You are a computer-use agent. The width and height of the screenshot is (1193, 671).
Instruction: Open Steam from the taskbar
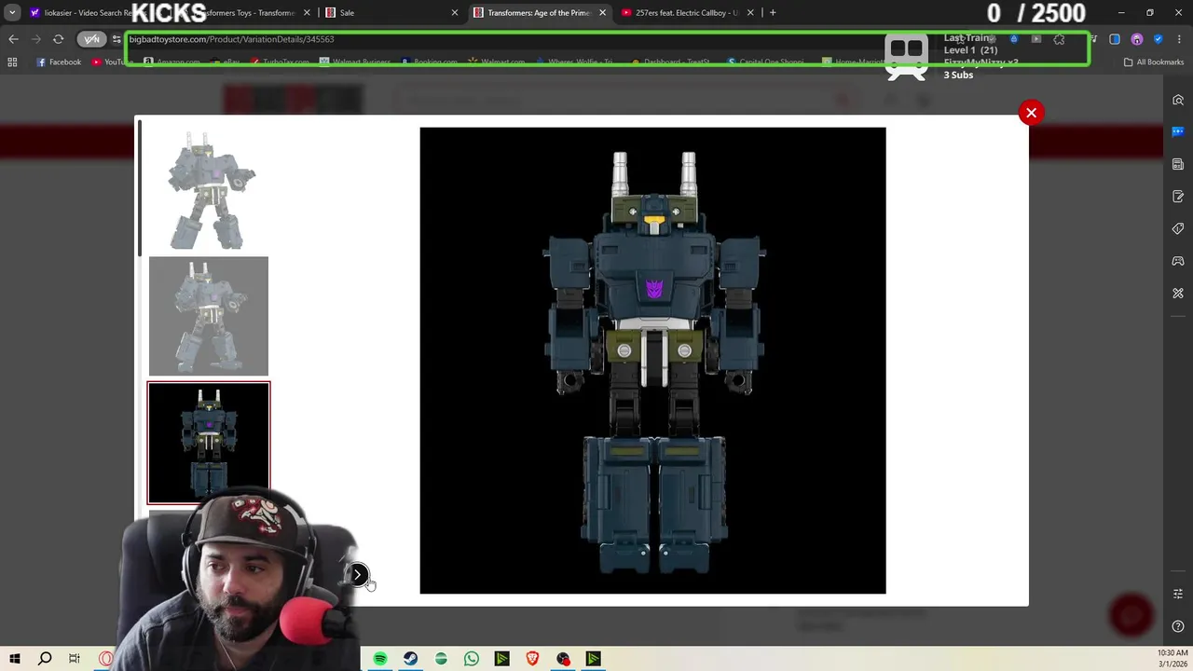411,659
